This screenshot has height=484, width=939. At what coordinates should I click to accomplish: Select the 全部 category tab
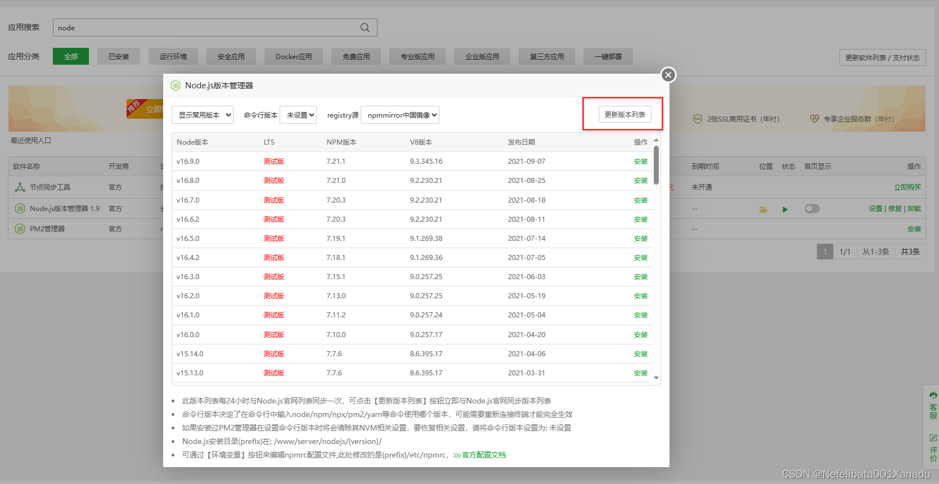click(x=71, y=56)
